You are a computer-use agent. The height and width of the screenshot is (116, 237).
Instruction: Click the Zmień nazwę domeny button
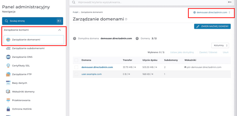[x=212, y=26]
